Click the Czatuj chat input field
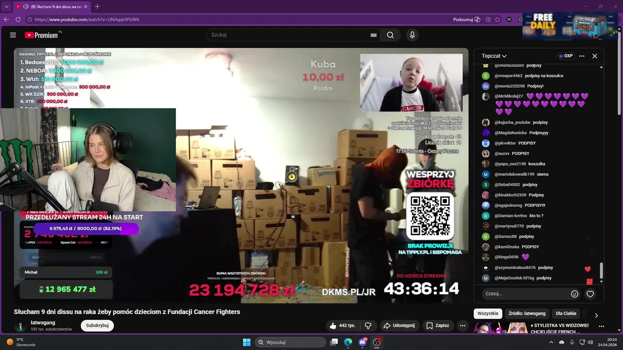This screenshot has height=350, width=623. (526, 294)
